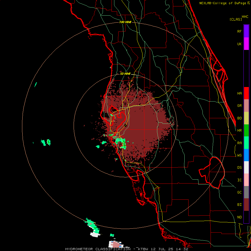
Task: Click the magenta UK legend color swatch
Action: (246, 44)
